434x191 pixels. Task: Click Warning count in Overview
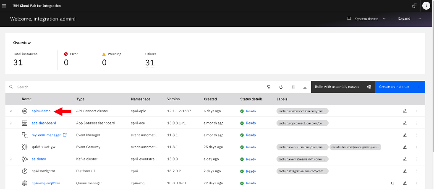click(x=104, y=63)
